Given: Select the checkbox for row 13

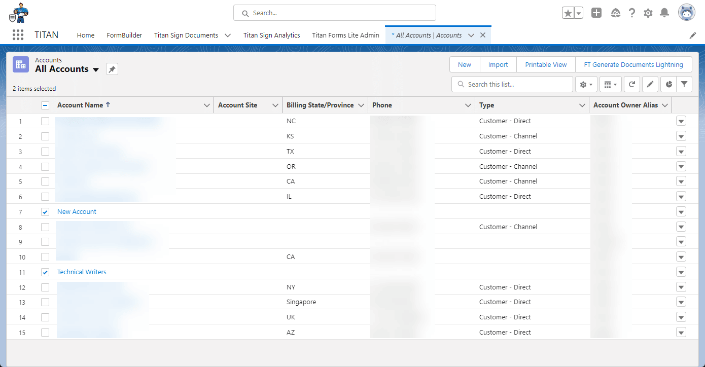Looking at the screenshot, I should click(45, 302).
